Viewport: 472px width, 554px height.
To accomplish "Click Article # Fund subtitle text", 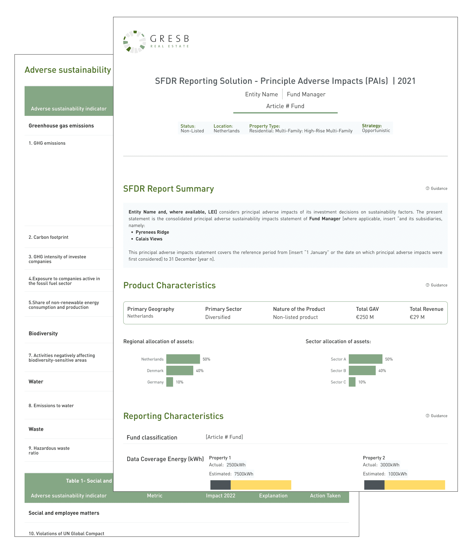I will [285, 106].
